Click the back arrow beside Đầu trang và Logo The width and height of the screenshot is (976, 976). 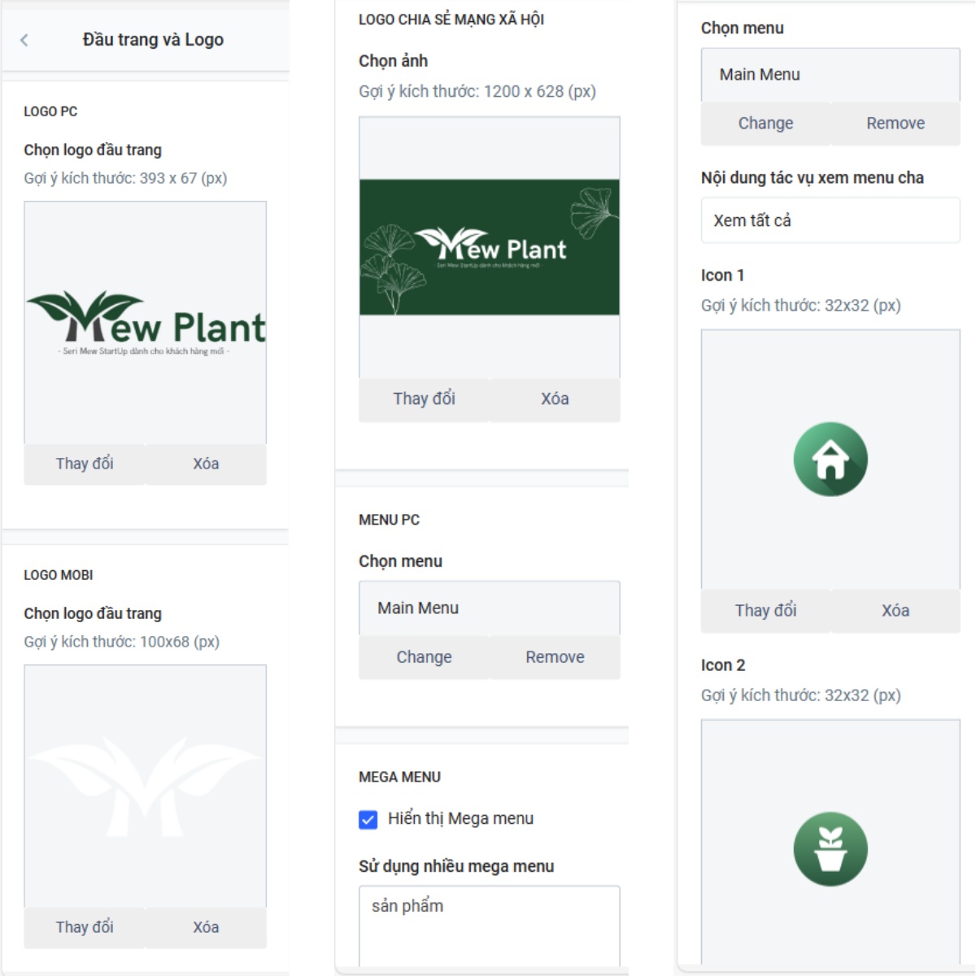pos(24,40)
